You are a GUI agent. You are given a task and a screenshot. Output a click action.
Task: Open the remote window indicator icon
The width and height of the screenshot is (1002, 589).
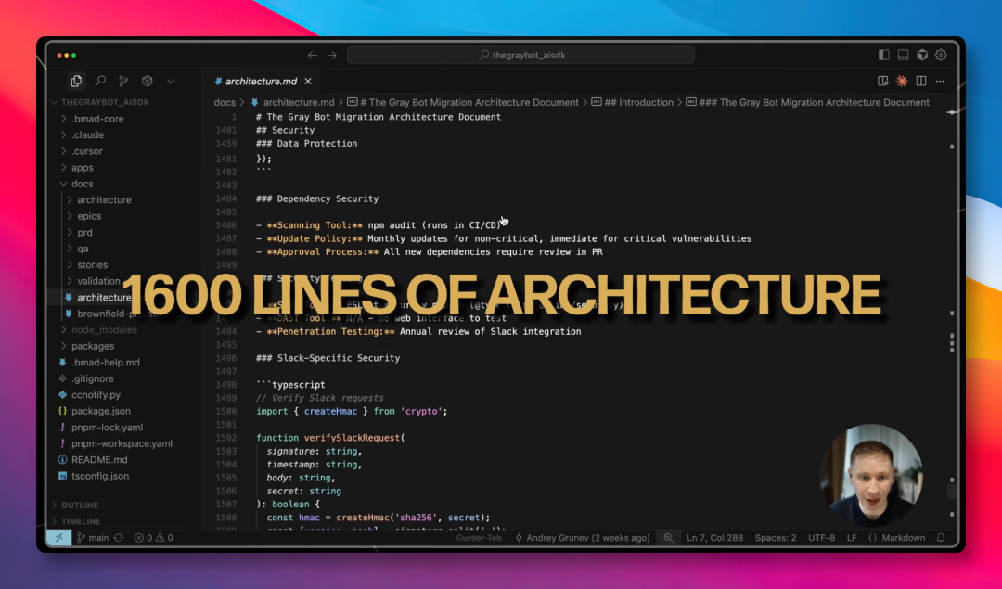point(58,537)
